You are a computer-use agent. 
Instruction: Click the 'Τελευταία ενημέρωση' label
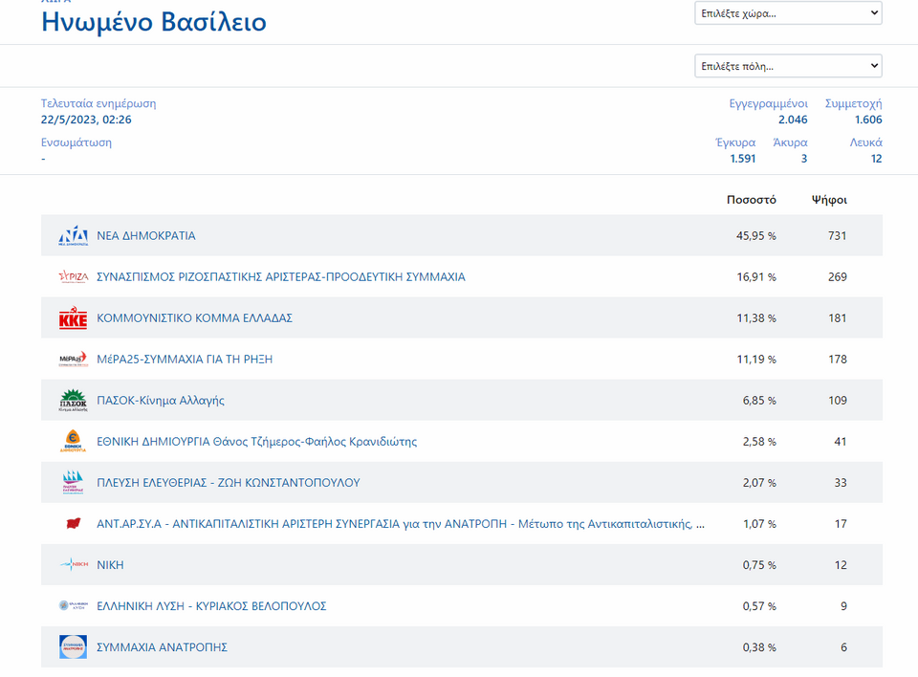point(98,103)
